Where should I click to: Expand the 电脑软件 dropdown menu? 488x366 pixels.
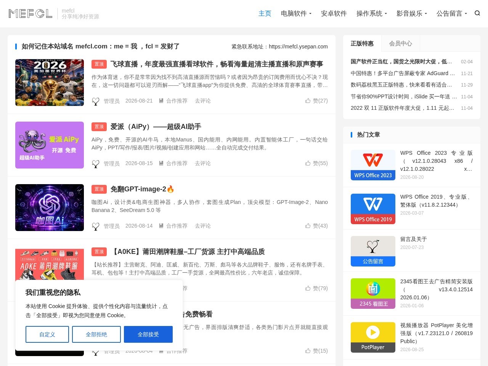click(296, 14)
